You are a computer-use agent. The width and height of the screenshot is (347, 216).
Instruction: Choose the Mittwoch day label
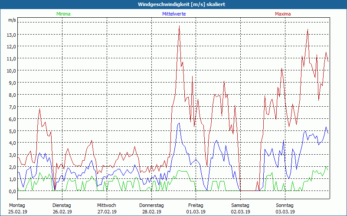[x=107, y=205]
